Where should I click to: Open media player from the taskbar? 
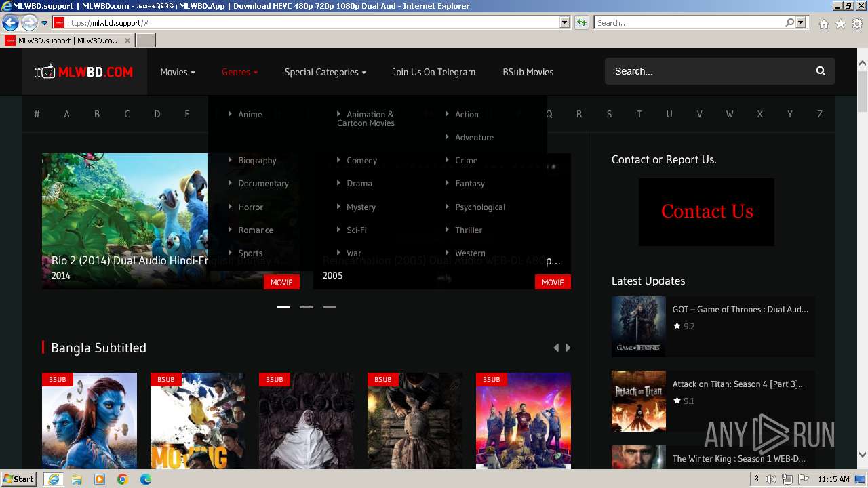point(100,479)
